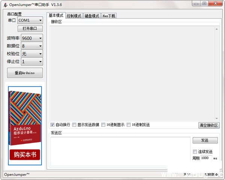
Task: Click the 重启Arduino button
Action: [25, 73]
